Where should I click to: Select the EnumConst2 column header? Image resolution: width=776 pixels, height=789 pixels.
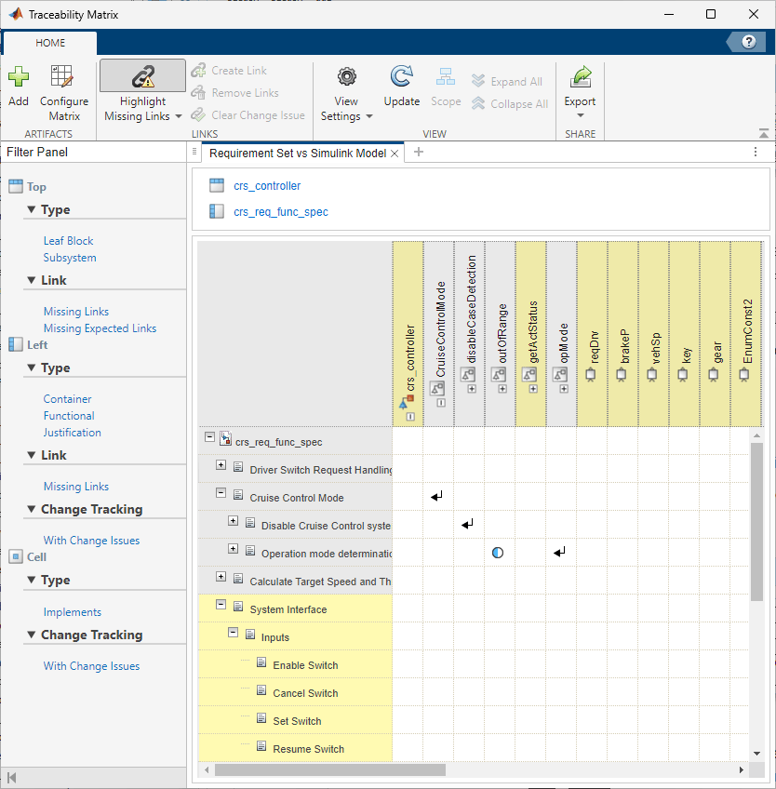[x=746, y=334]
